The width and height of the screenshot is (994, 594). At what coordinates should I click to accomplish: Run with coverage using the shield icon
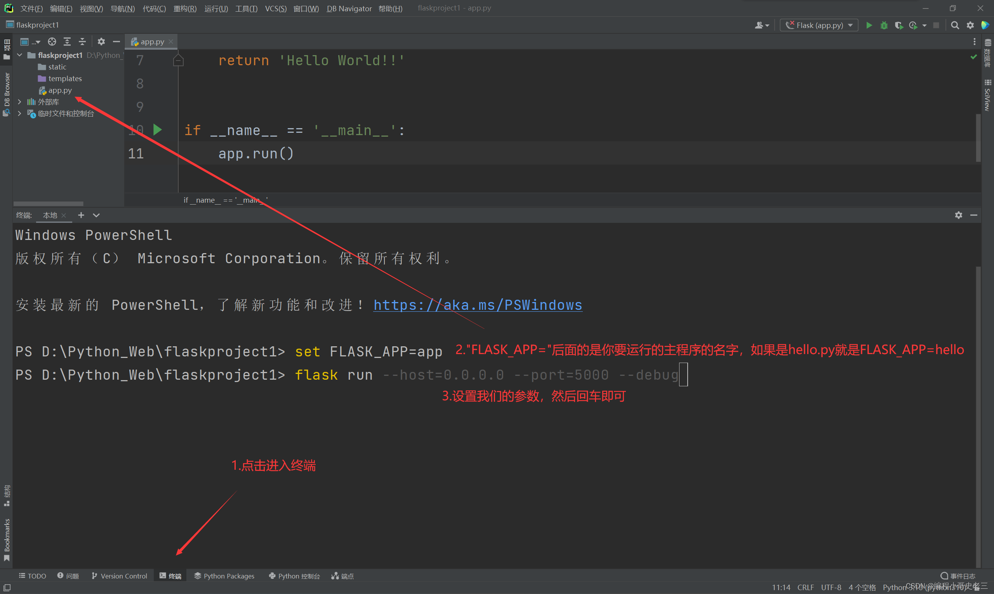coord(899,25)
